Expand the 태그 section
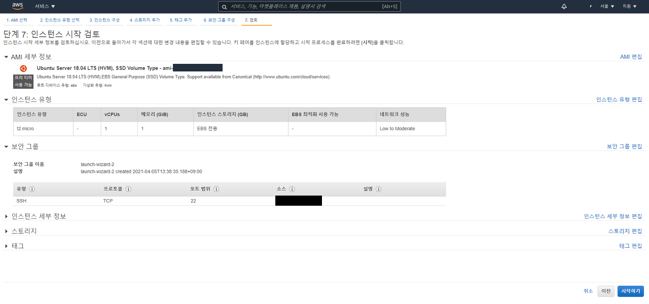The height and width of the screenshot is (304, 649). click(x=7, y=246)
